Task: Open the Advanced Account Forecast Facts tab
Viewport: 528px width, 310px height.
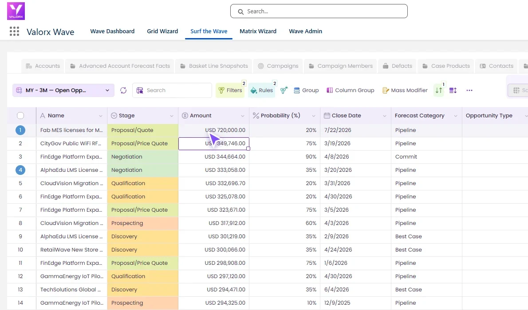Action: 120,66
